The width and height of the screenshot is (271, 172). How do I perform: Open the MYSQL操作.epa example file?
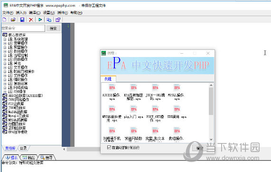(177, 92)
